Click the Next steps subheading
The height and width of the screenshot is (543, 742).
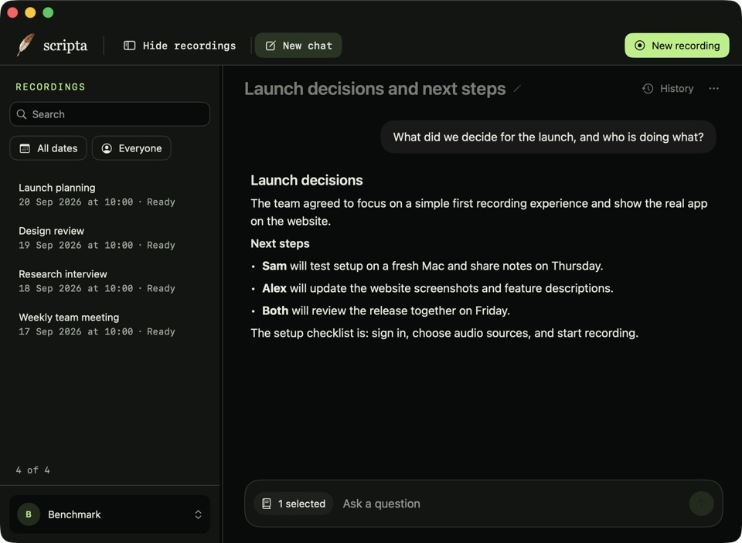point(280,243)
